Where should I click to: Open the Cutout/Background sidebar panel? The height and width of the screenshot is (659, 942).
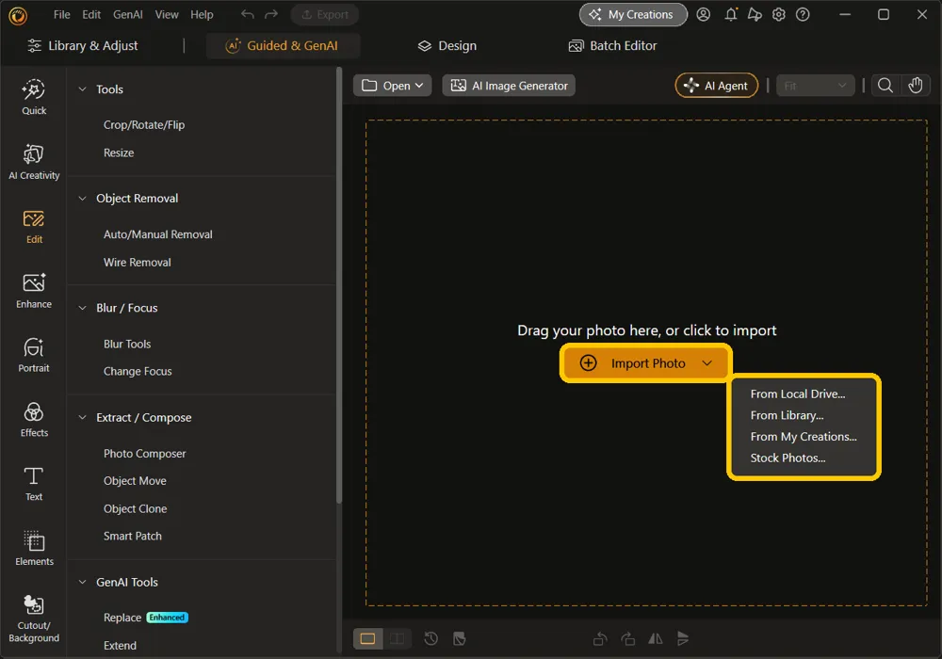tap(34, 619)
